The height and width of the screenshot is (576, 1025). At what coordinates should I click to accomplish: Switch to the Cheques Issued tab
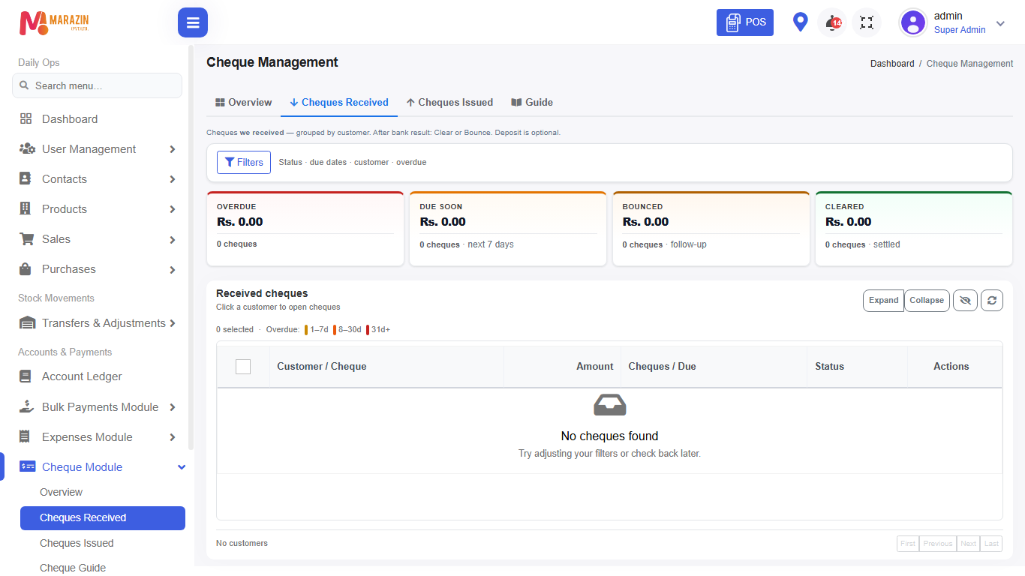click(449, 102)
